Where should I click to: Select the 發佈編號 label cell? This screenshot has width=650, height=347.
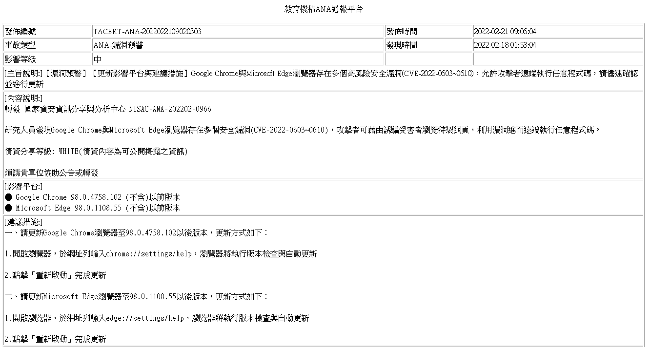(x=47, y=32)
